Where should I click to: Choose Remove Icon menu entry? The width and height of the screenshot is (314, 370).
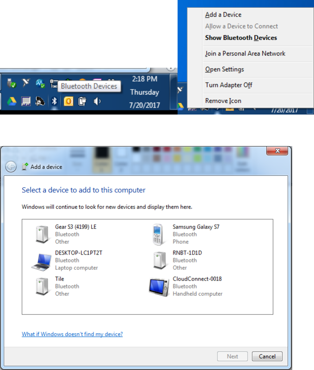(x=223, y=101)
